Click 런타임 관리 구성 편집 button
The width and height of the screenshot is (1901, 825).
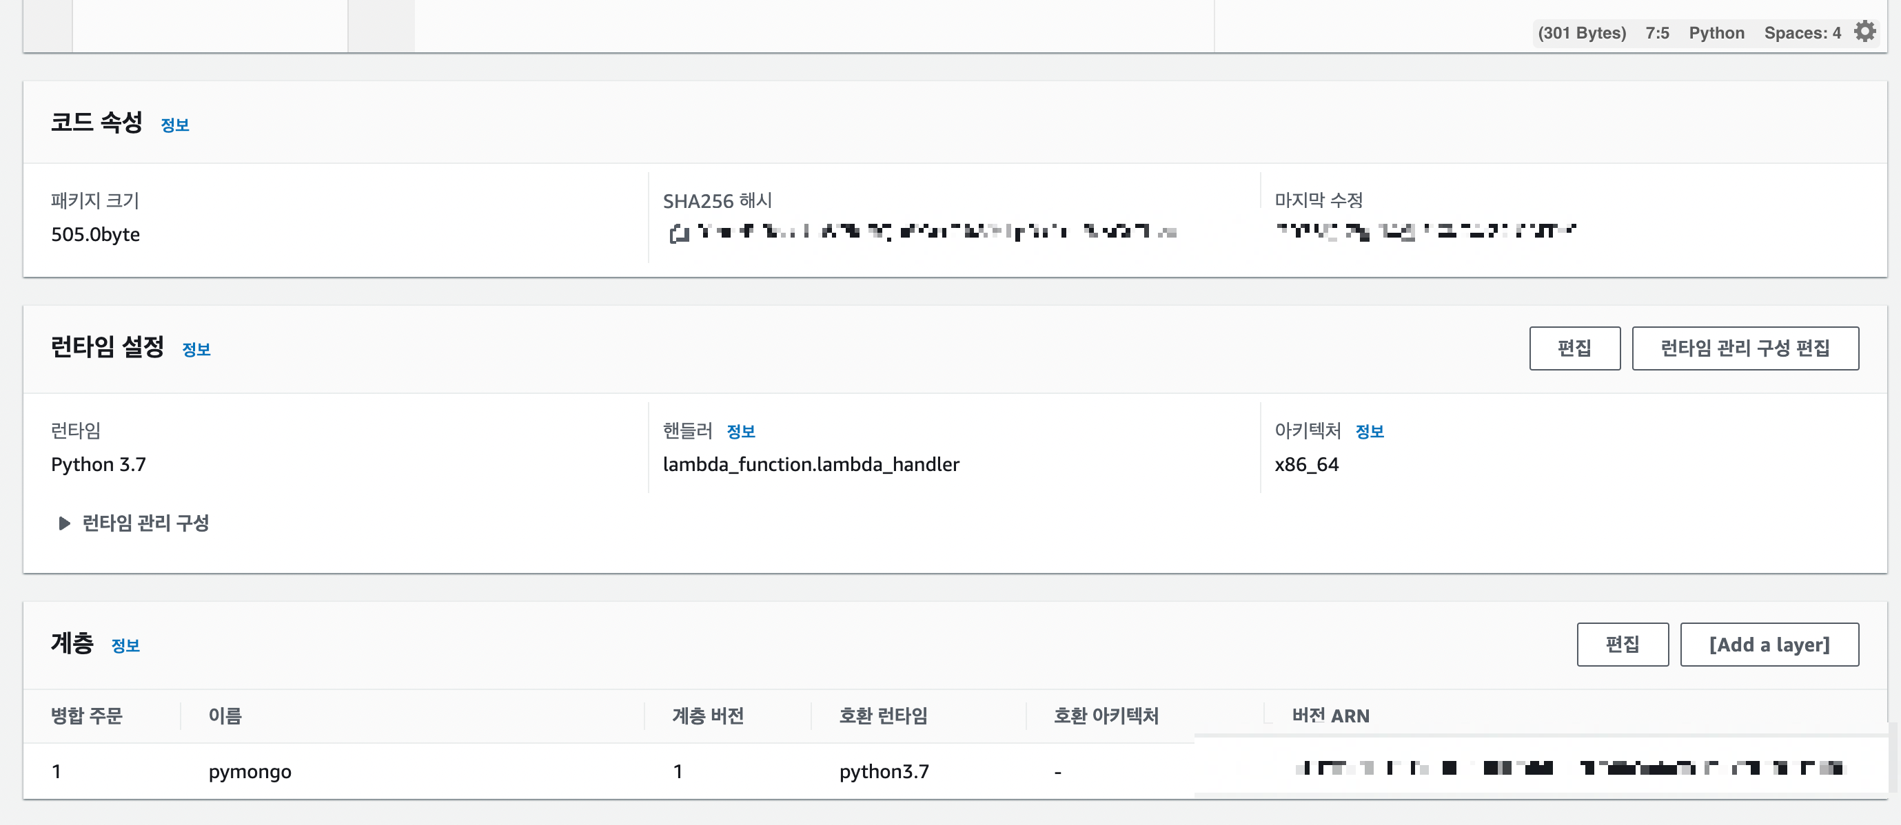tap(1745, 348)
